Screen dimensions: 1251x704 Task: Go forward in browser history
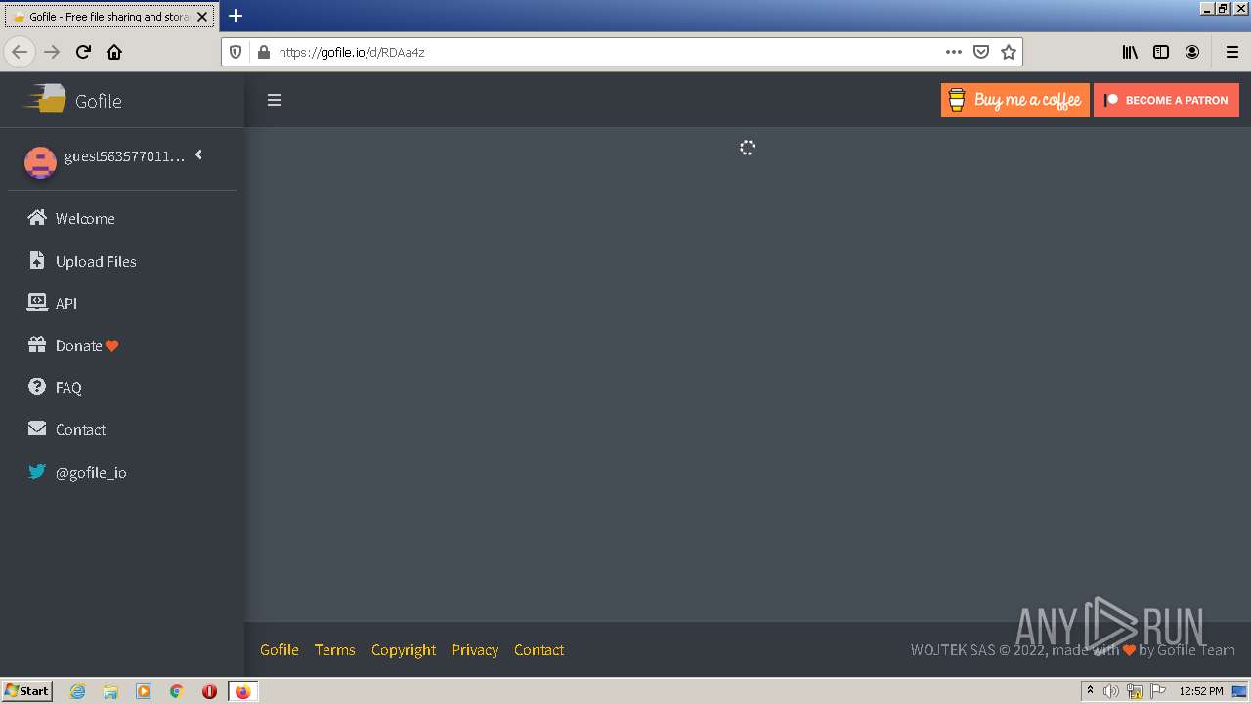[x=52, y=52]
